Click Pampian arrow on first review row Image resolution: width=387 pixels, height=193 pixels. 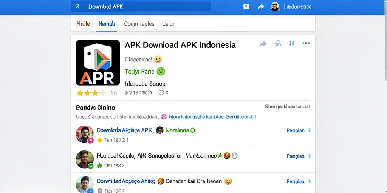pyautogui.click(x=299, y=130)
